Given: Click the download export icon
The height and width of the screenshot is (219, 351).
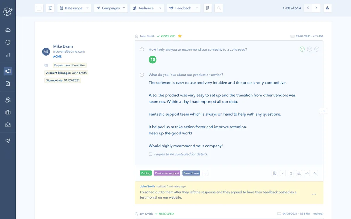Looking at the screenshot, I should (x=327, y=8).
